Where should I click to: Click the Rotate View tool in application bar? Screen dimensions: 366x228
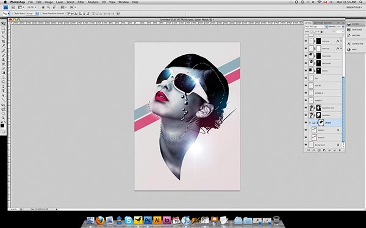(x=54, y=7)
